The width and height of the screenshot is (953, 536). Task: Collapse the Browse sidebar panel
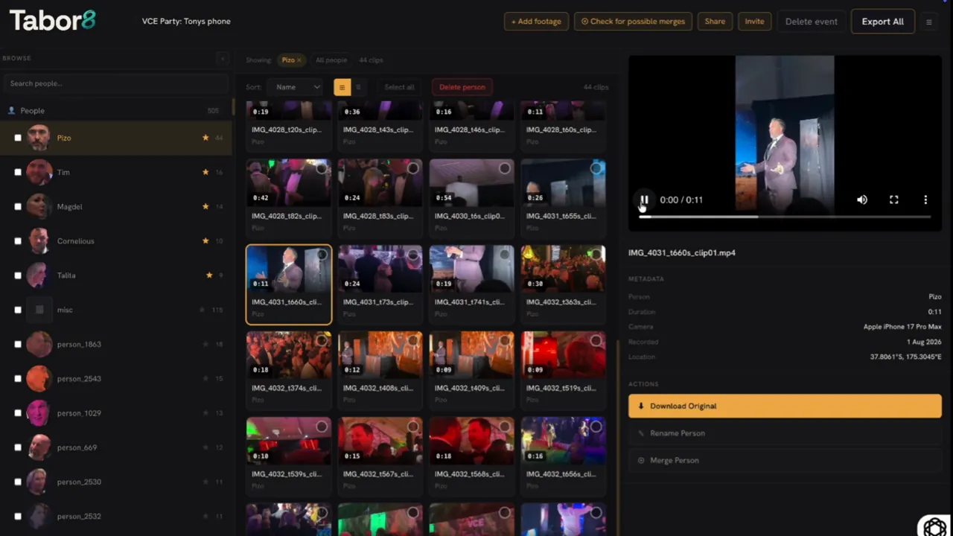point(222,58)
